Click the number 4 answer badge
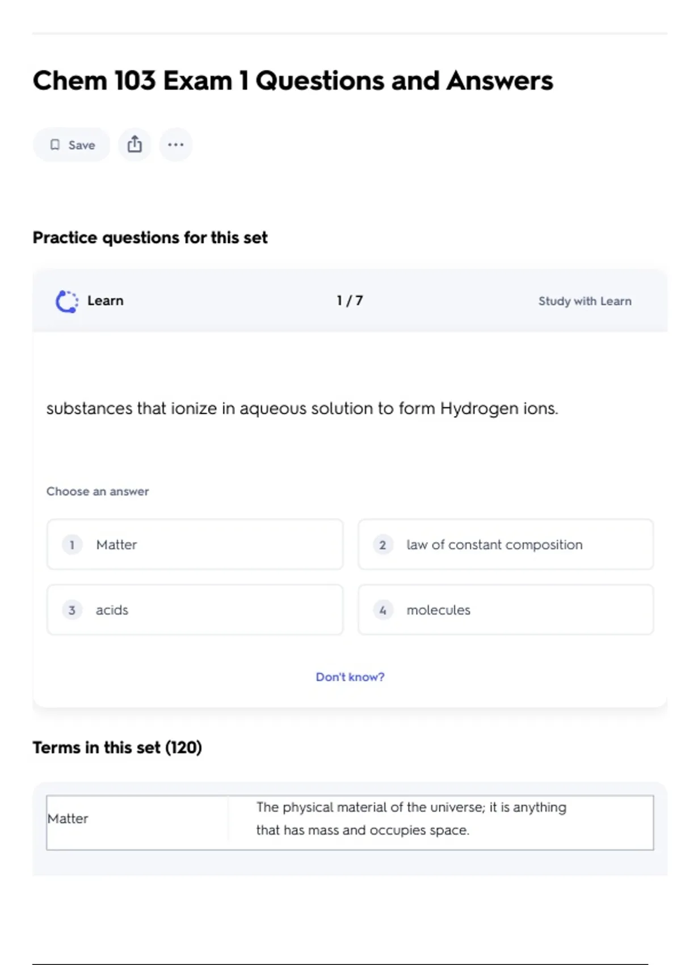Screen dimensions: 681x965 tap(382, 610)
